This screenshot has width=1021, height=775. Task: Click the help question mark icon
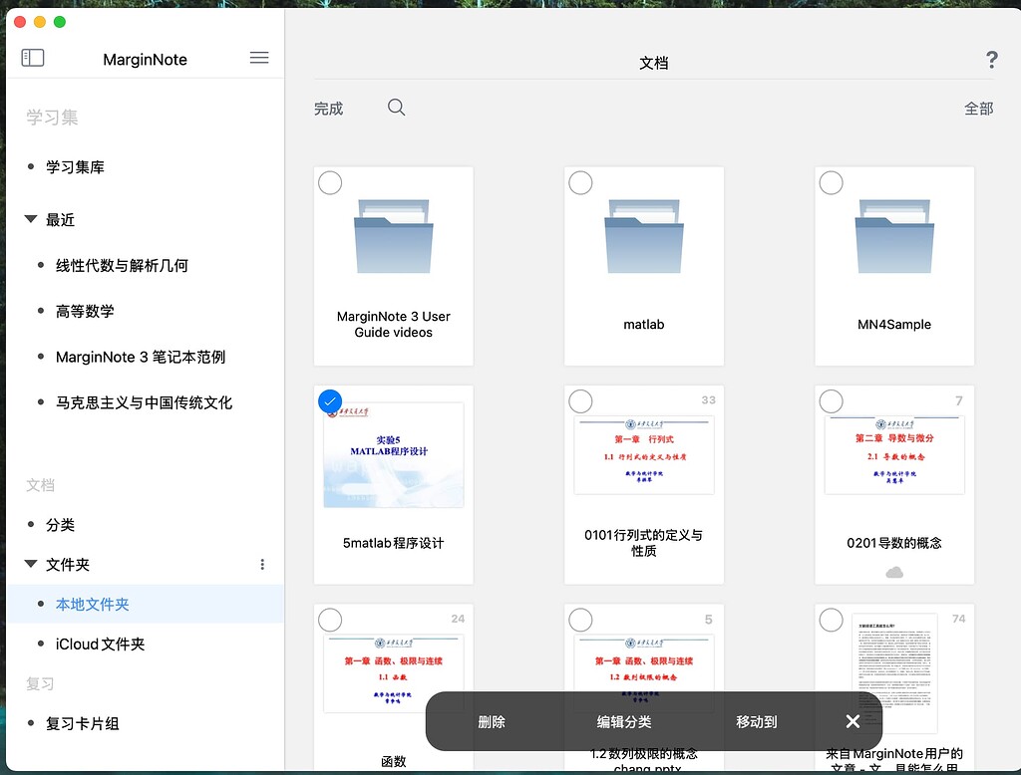tap(991, 60)
